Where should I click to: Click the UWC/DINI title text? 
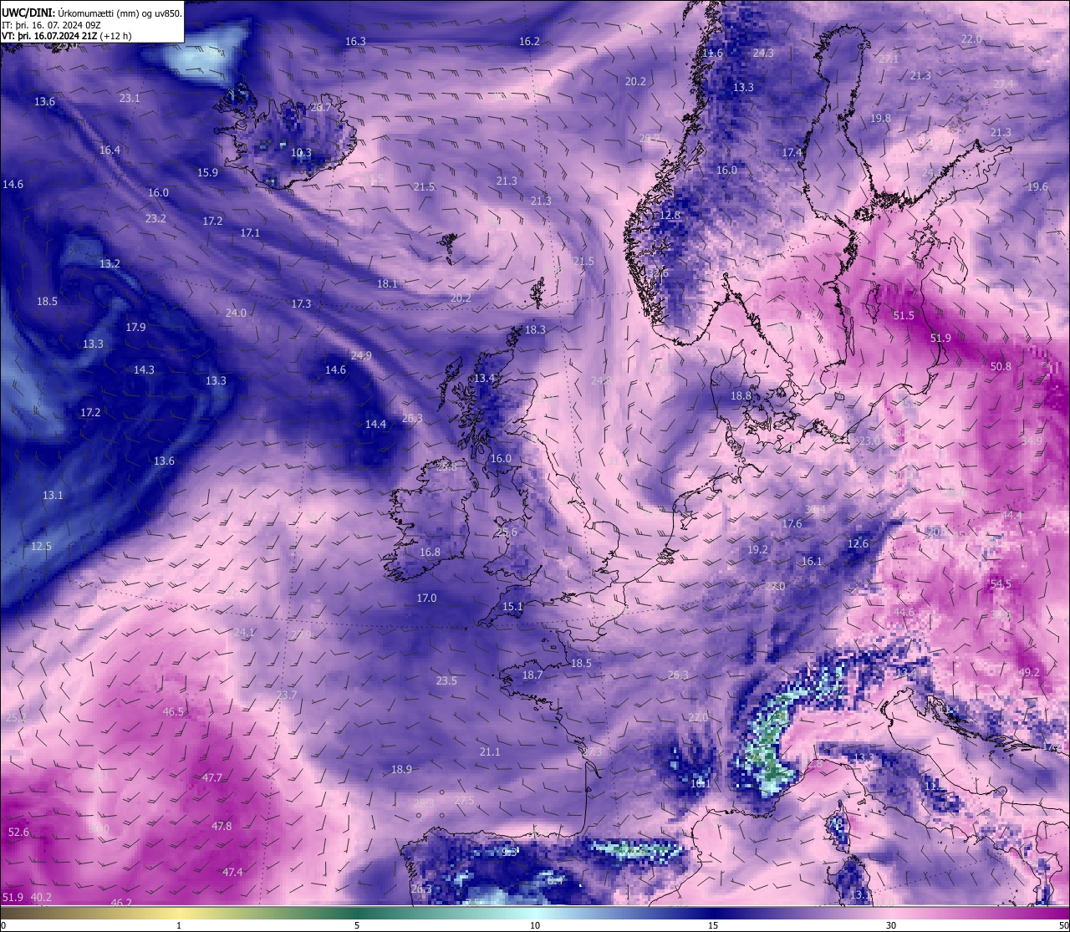pyautogui.click(x=28, y=13)
